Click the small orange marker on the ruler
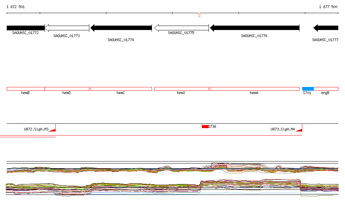The image size is (345, 206). click(199, 15)
